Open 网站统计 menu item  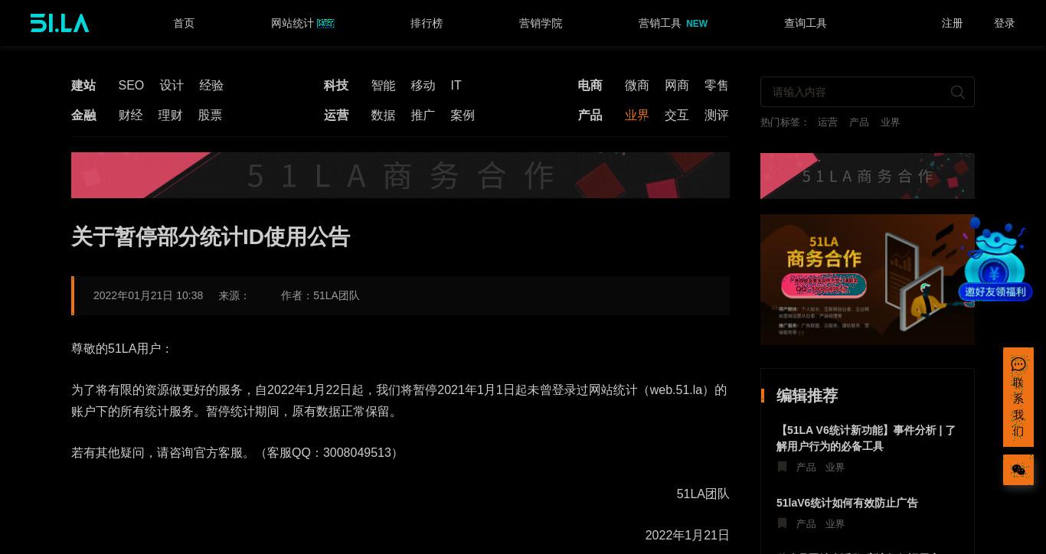pos(302,23)
